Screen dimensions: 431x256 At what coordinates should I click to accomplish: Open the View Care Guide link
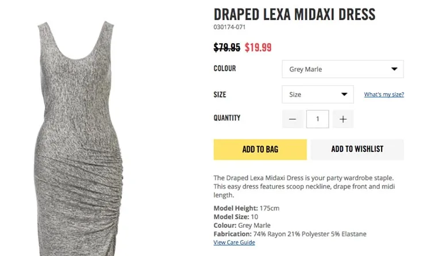tap(234, 243)
